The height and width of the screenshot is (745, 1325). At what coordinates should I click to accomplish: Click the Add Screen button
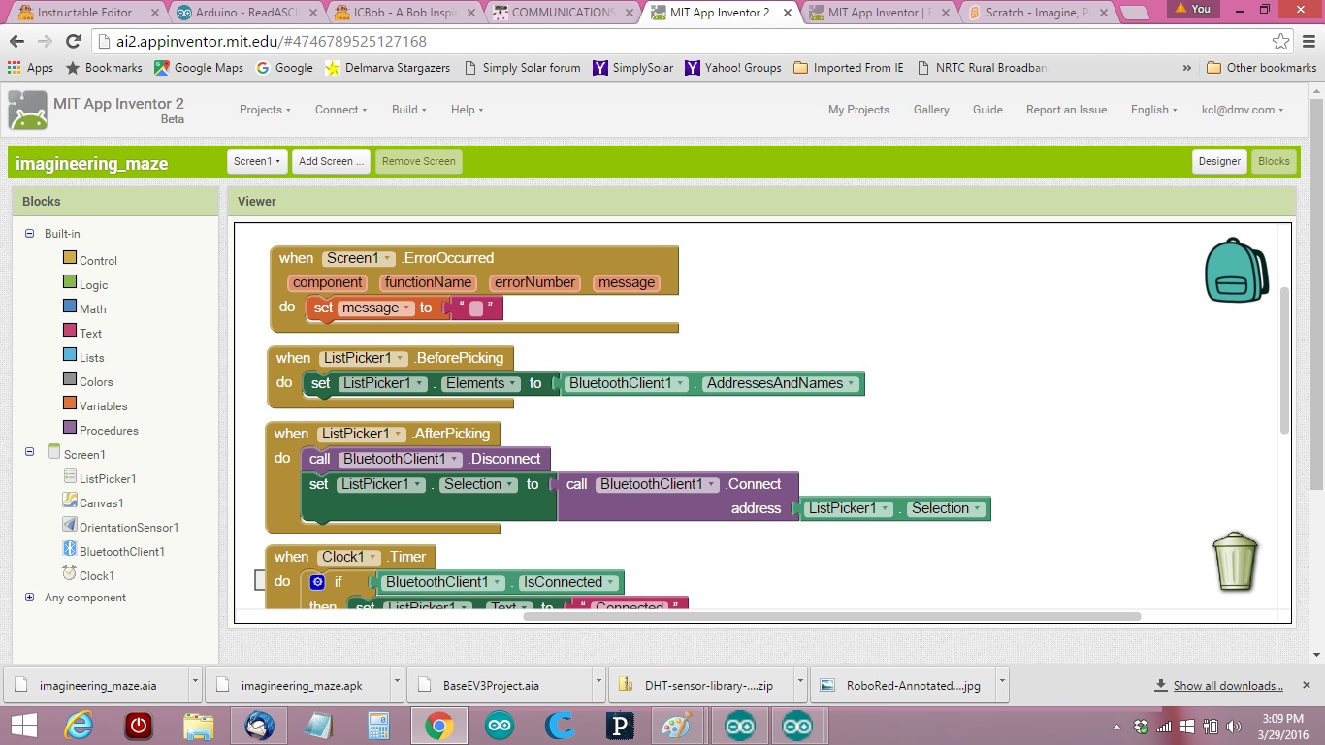(x=331, y=162)
